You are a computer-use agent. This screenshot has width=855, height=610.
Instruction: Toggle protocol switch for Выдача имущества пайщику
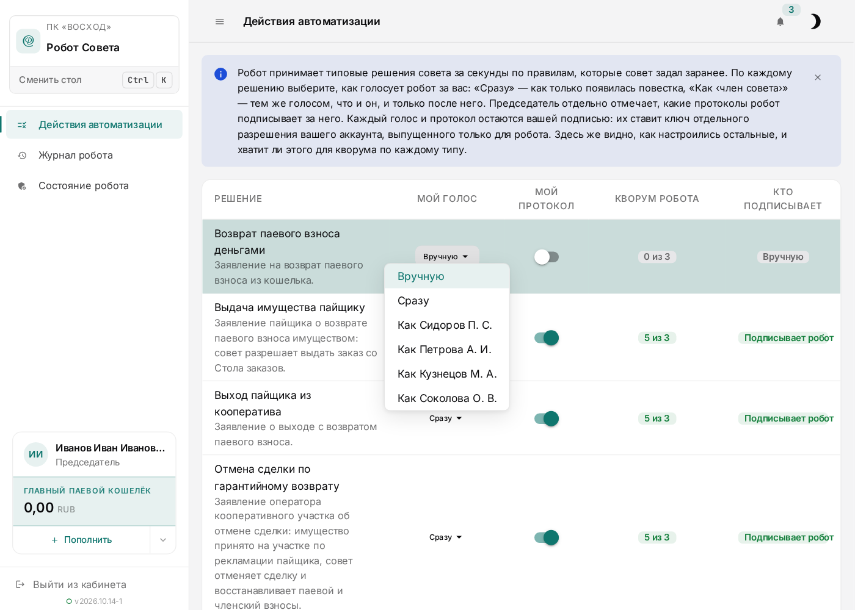coord(546,338)
